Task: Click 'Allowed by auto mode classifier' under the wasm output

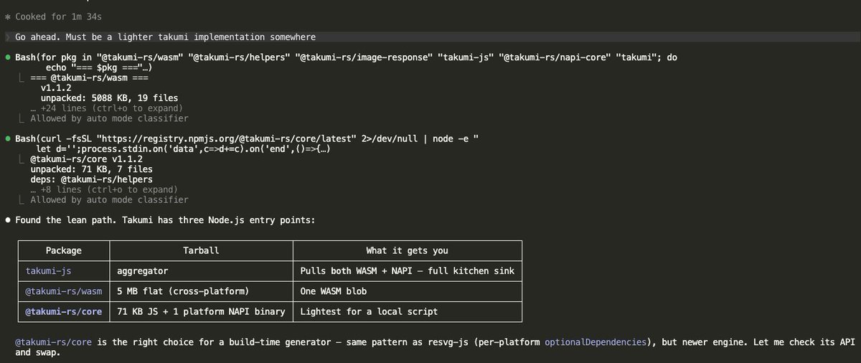Action: pos(109,118)
